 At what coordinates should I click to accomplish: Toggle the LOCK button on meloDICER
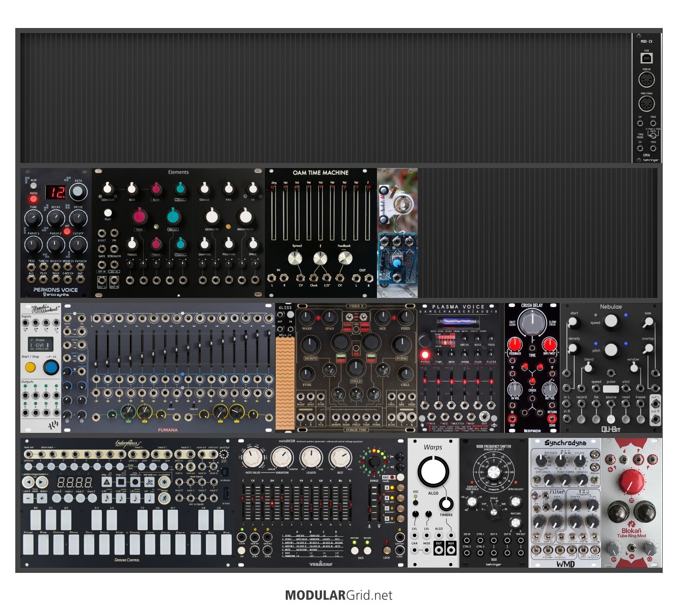(x=386, y=550)
